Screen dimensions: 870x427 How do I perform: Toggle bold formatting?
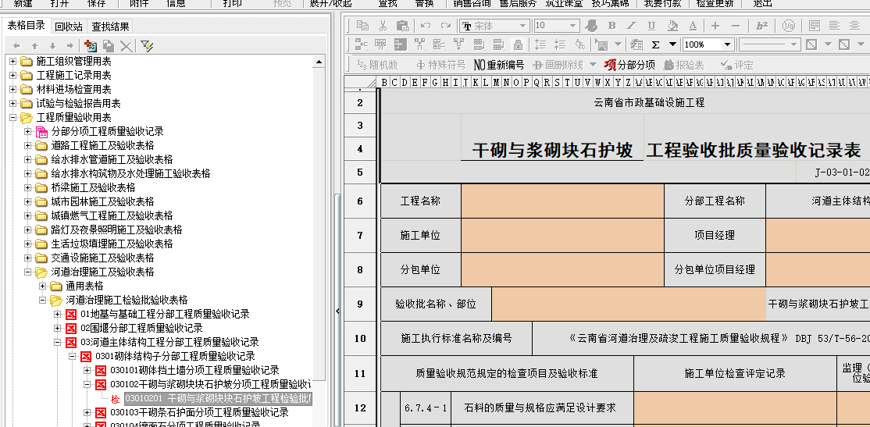coord(611,26)
